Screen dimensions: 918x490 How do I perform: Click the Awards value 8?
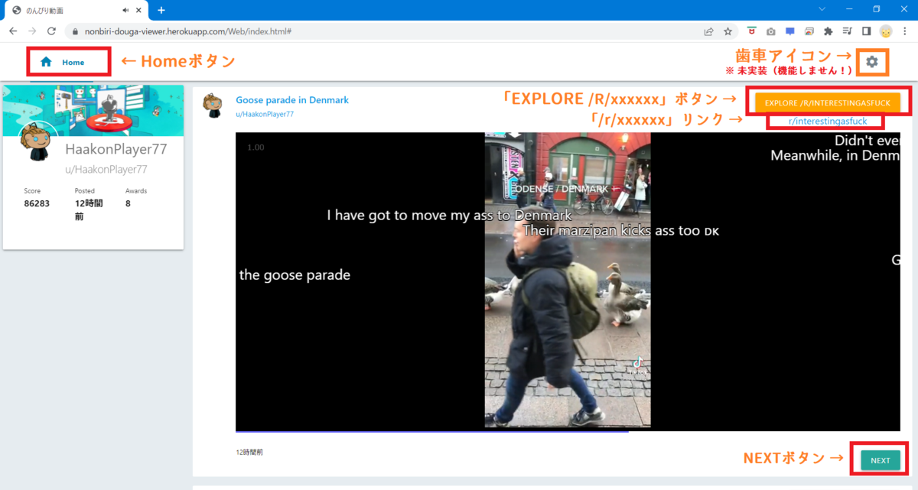tap(128, 204)
